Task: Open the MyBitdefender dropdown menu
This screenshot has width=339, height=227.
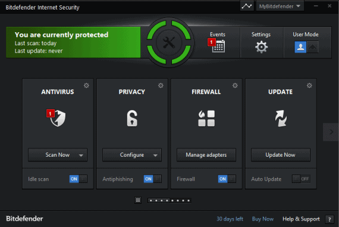Action: click(x=280, y=6)
